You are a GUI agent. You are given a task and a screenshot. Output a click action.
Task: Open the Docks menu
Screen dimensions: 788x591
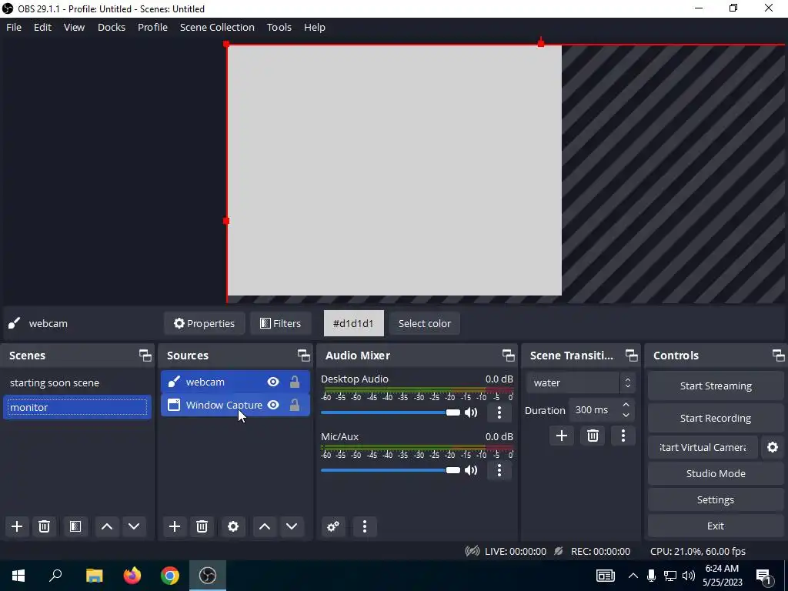click(x=111, y=27)
